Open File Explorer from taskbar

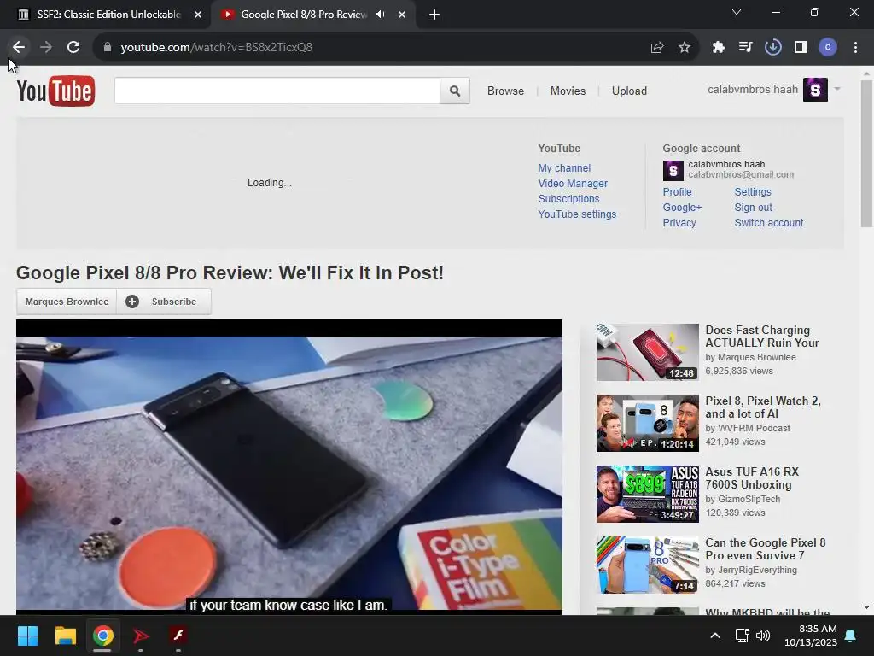coord(65,635)
